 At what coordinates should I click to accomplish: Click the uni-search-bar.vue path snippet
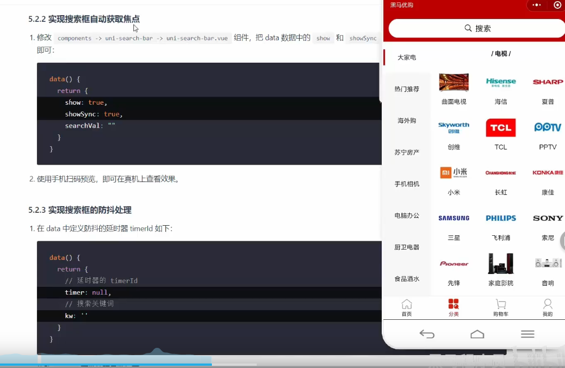pos(197,38)
